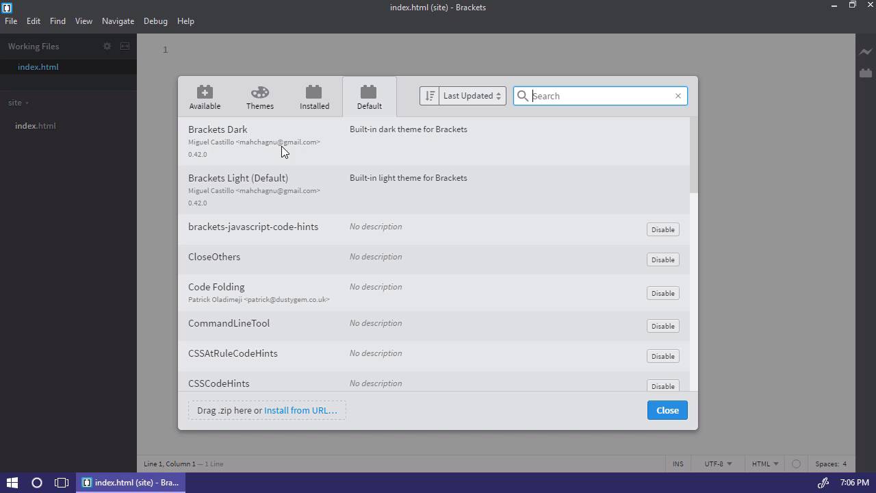
Task: Open the Windows Start menu
Action: click(12, 483)
